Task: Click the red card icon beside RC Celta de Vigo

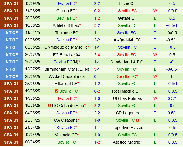Action: coord(49,106)
